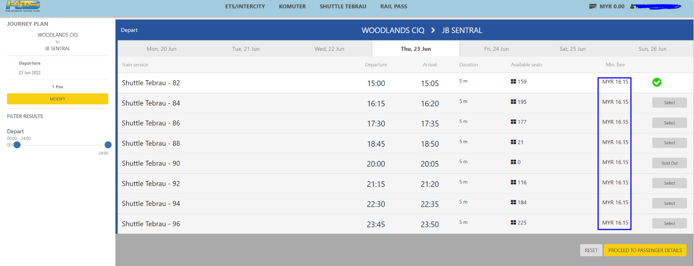Click PROCEED TO PASSENGER DETAILS button
Screen dimensions: 694x266
click(645, 250)
